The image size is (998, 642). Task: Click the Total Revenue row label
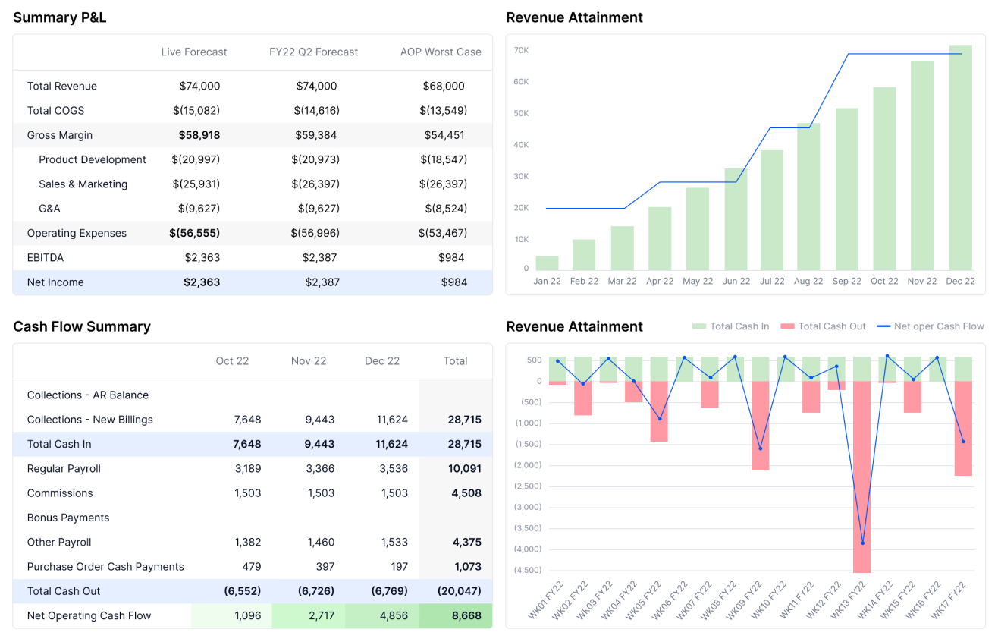click(62, 87)
